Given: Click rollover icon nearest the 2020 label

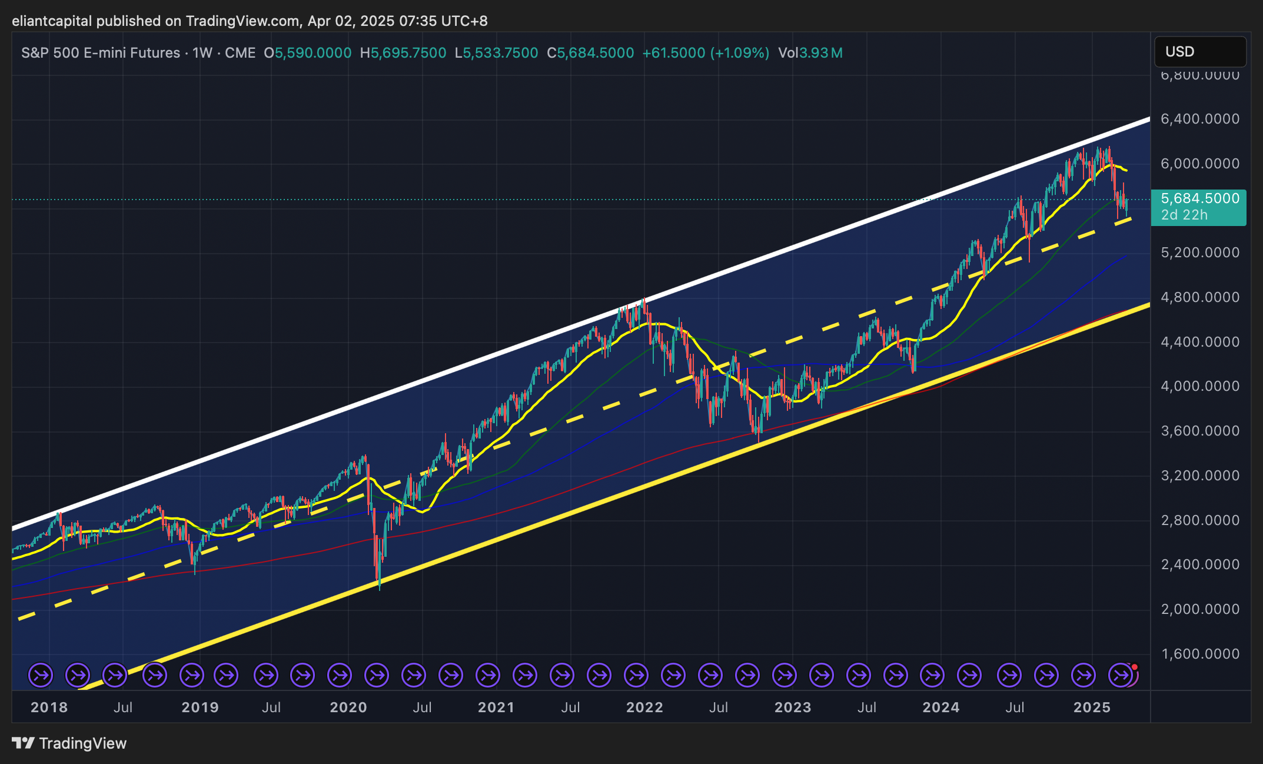Looking at the screenshot, I should point(340,675).
